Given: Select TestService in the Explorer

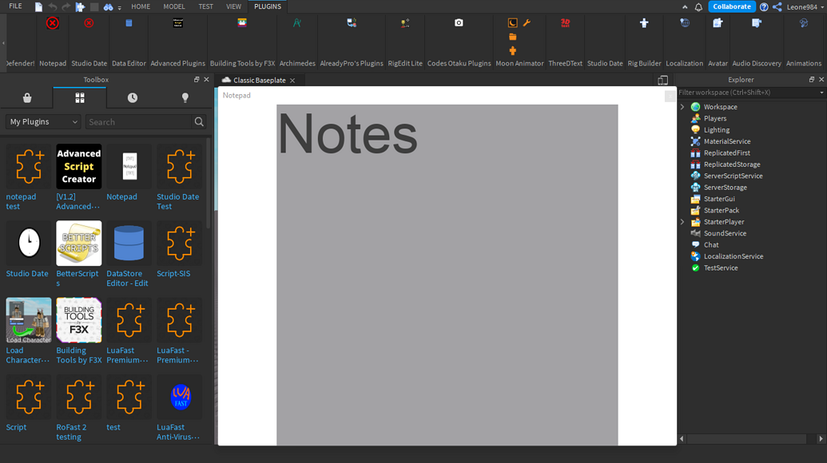Looking at the screenshot, I should click(x=721, y=267).
